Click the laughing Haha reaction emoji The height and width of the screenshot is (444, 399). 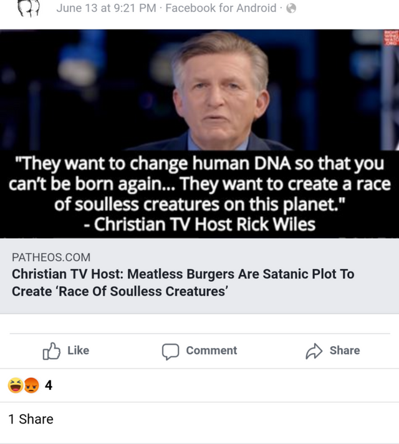(x=15, y=385)
